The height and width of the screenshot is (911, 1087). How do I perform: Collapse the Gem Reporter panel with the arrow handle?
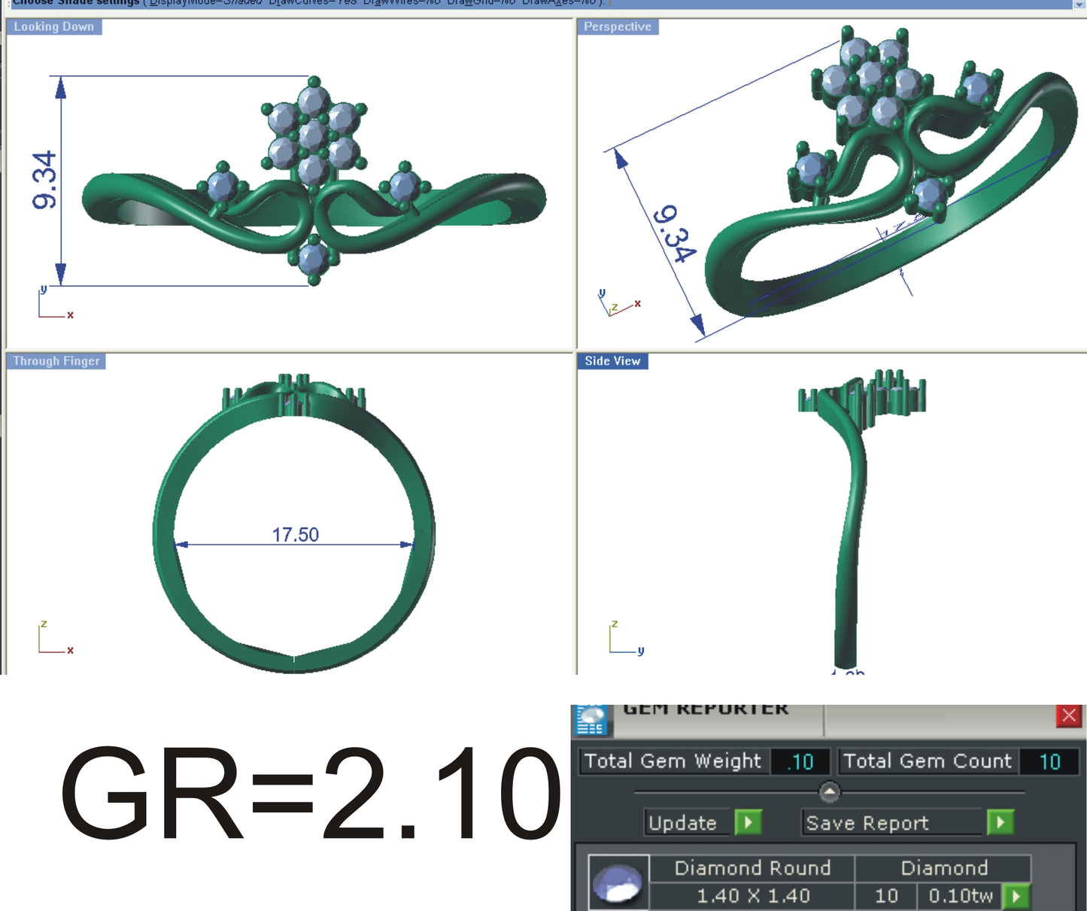pos(828,790)
